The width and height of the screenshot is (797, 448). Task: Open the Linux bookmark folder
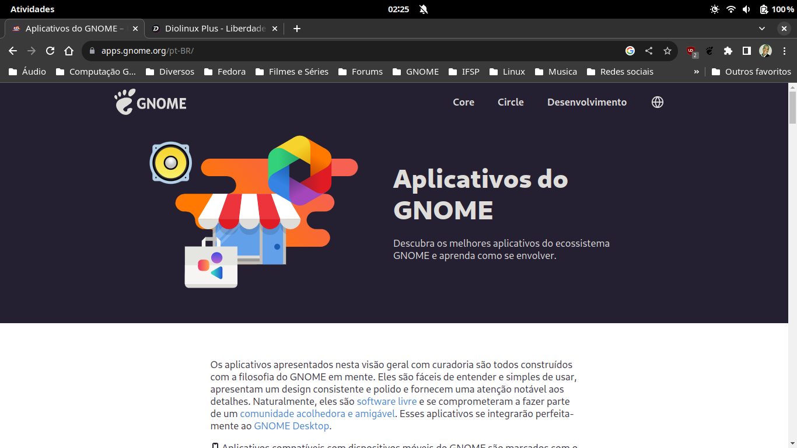[x=506, y=72]
